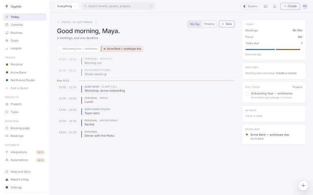Click the Create button
The width and height of the screenshot is (313, 195).
point(290,6)
